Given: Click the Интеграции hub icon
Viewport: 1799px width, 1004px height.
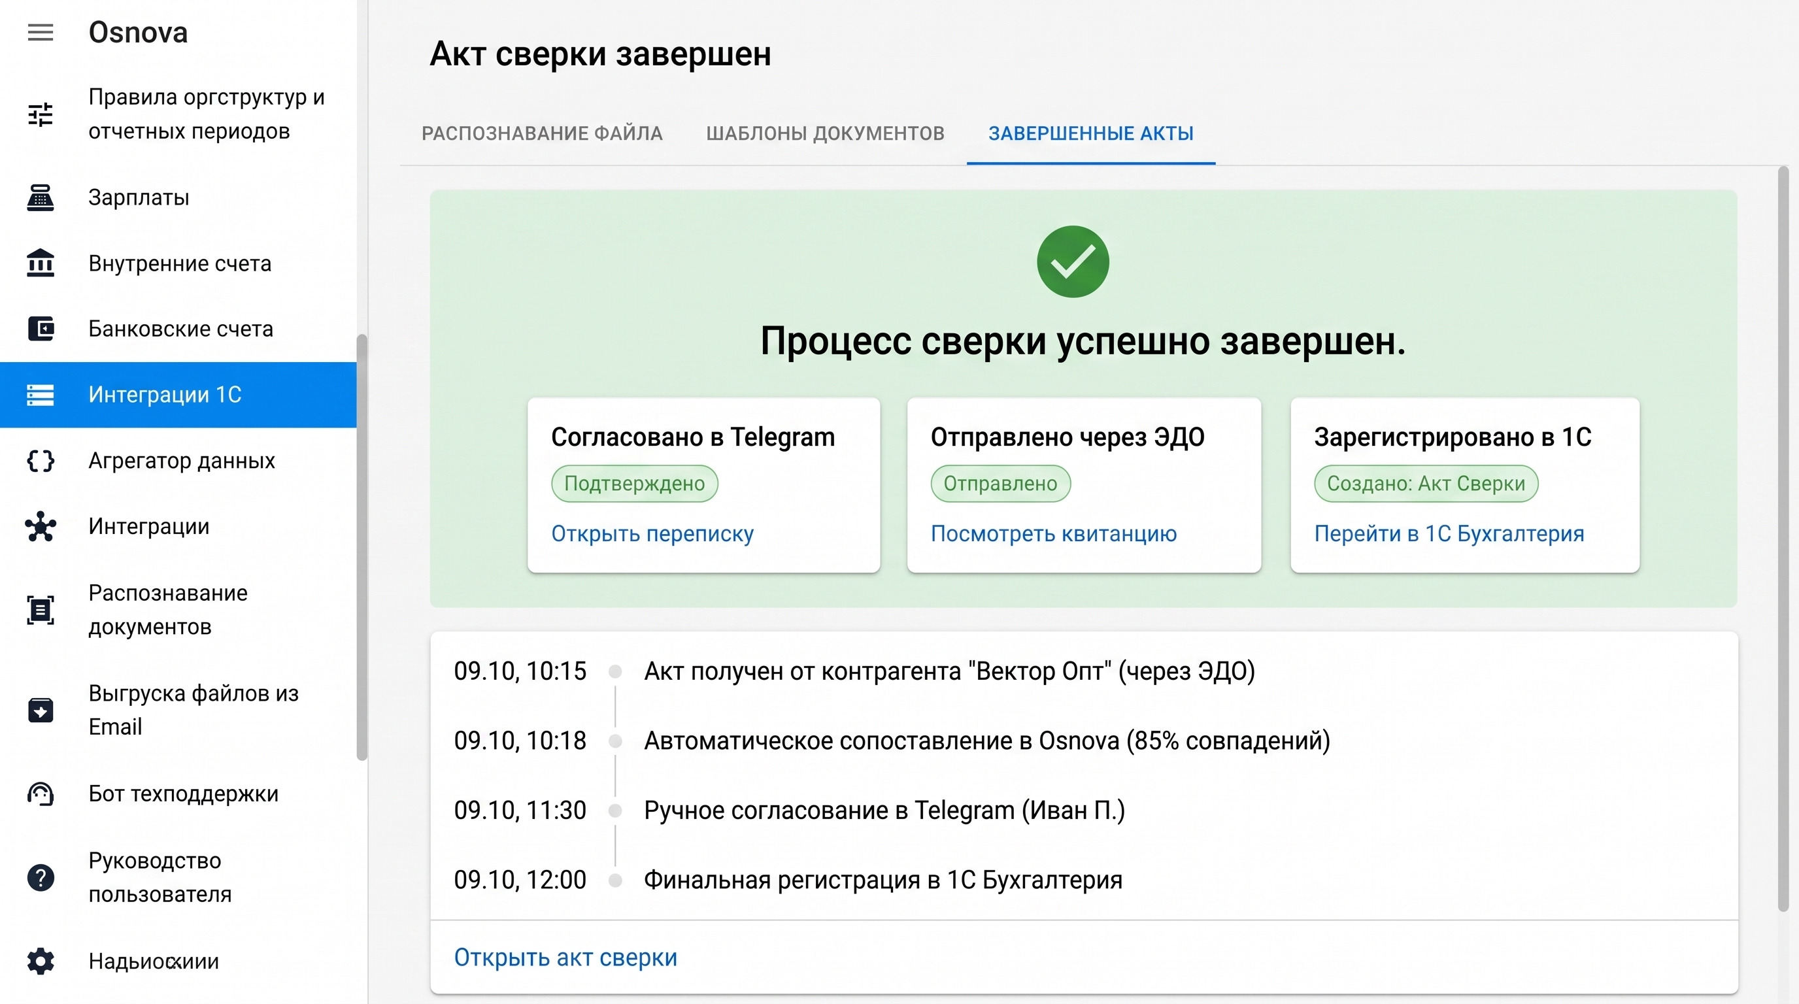Looking at the screenshot, I should pyautogui.click(x=41, y=526).
